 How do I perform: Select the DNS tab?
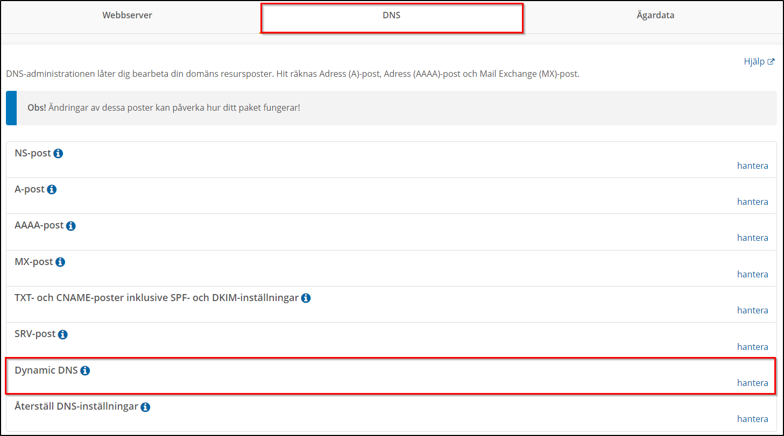(392, 16)
